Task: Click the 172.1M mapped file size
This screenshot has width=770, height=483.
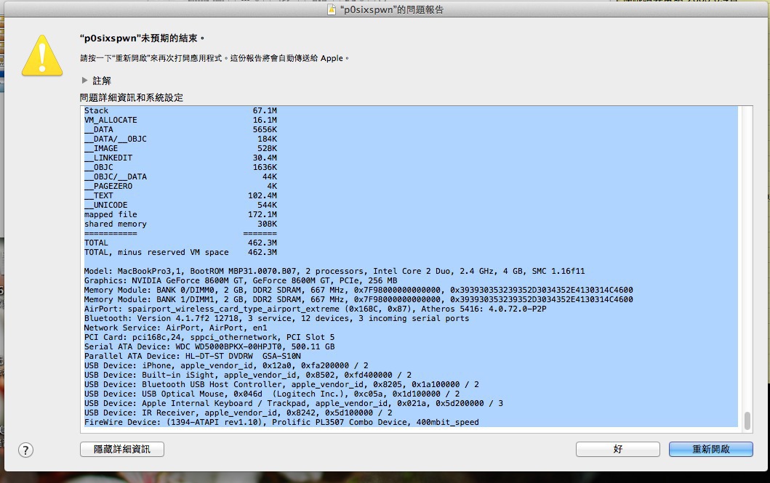Action: pos(262,214)
